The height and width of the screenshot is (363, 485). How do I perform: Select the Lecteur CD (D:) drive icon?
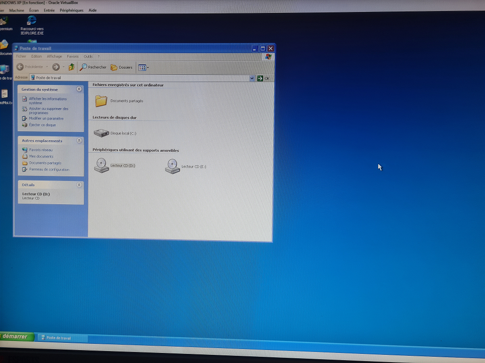tap(102, 165)
